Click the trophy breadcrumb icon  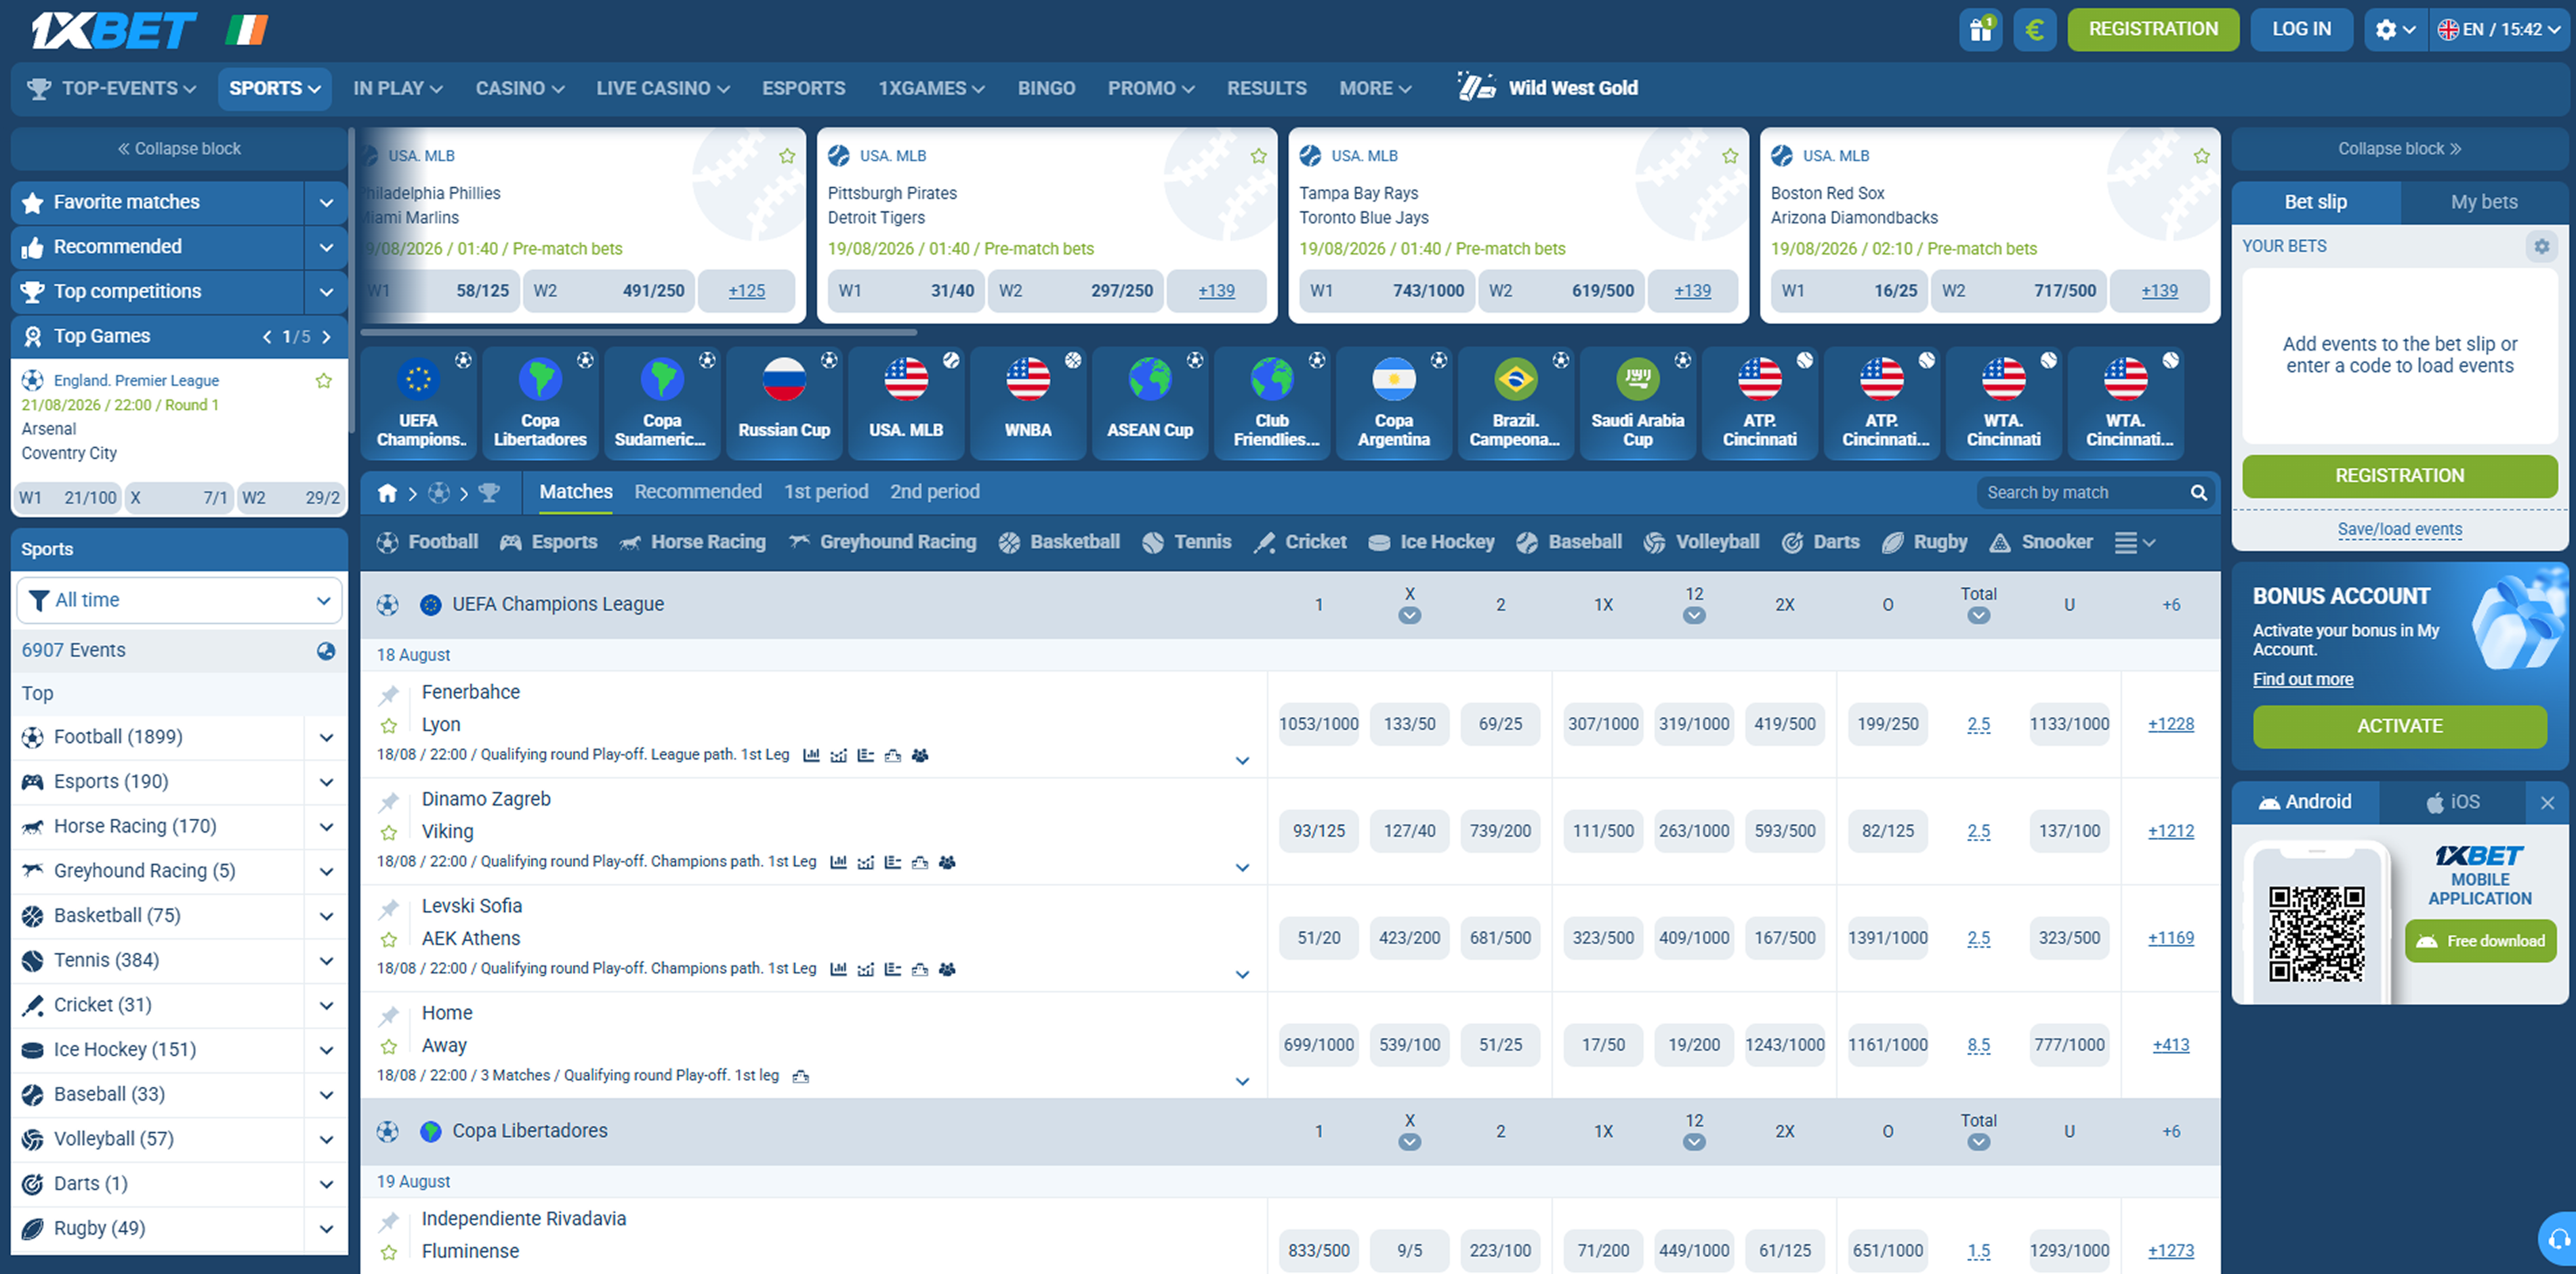click(x=489, y=493)
